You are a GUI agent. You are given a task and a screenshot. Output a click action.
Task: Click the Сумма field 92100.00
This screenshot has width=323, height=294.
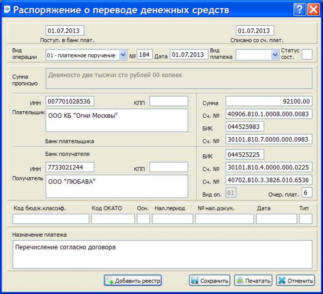(269, 101)
